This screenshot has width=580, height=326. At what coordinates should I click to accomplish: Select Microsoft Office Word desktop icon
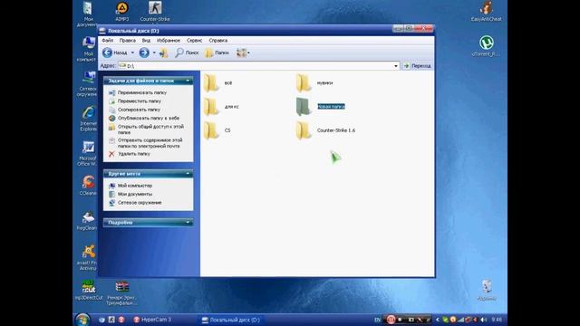coord(87,153)
